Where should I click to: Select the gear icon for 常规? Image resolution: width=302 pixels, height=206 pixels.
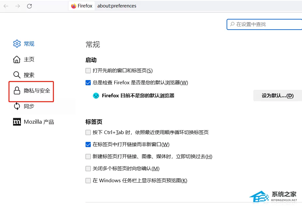pos(17,44)
